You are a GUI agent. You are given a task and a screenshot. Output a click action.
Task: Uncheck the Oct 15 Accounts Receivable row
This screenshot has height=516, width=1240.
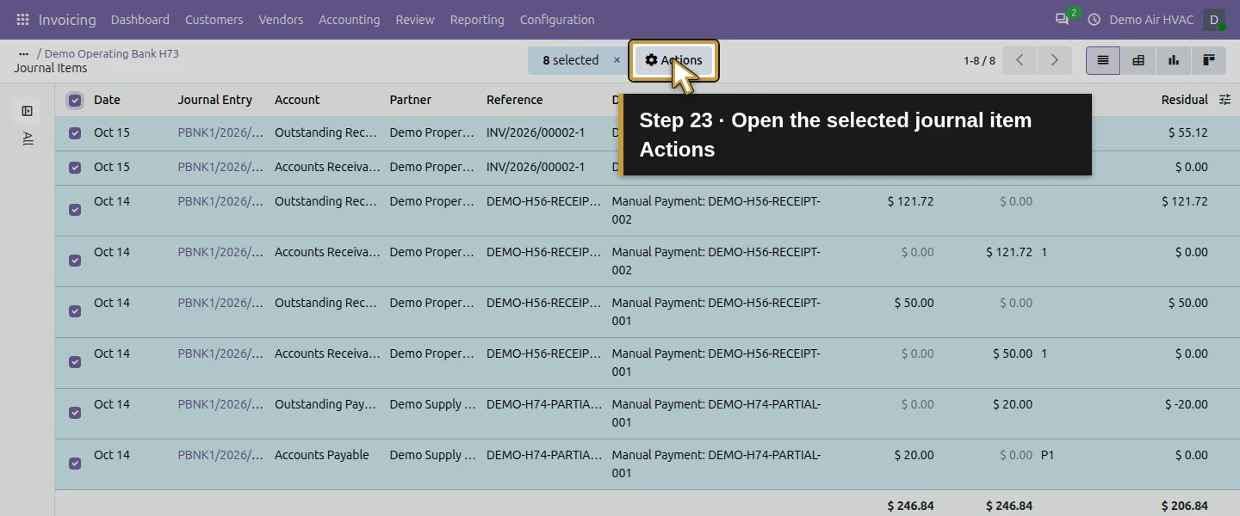75,168
